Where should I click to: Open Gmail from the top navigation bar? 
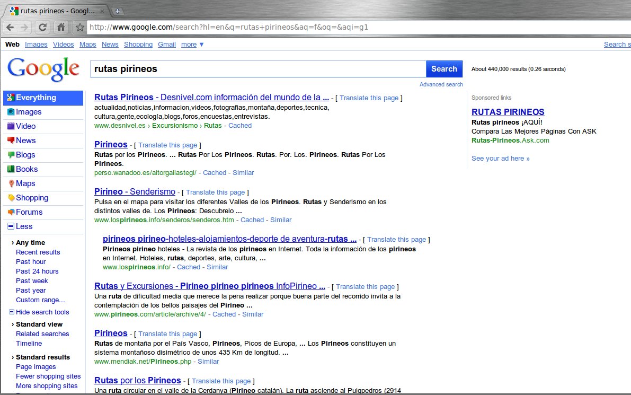(x=166, y=45)
